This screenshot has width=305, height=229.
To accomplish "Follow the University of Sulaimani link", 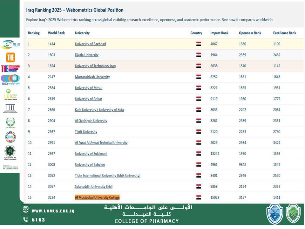I will click(91, 154).
